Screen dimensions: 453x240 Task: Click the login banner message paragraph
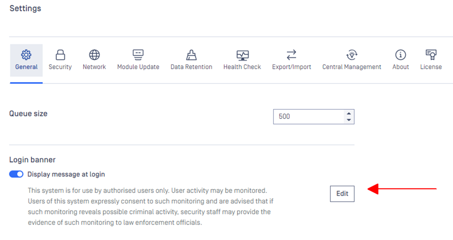point(150,207)
